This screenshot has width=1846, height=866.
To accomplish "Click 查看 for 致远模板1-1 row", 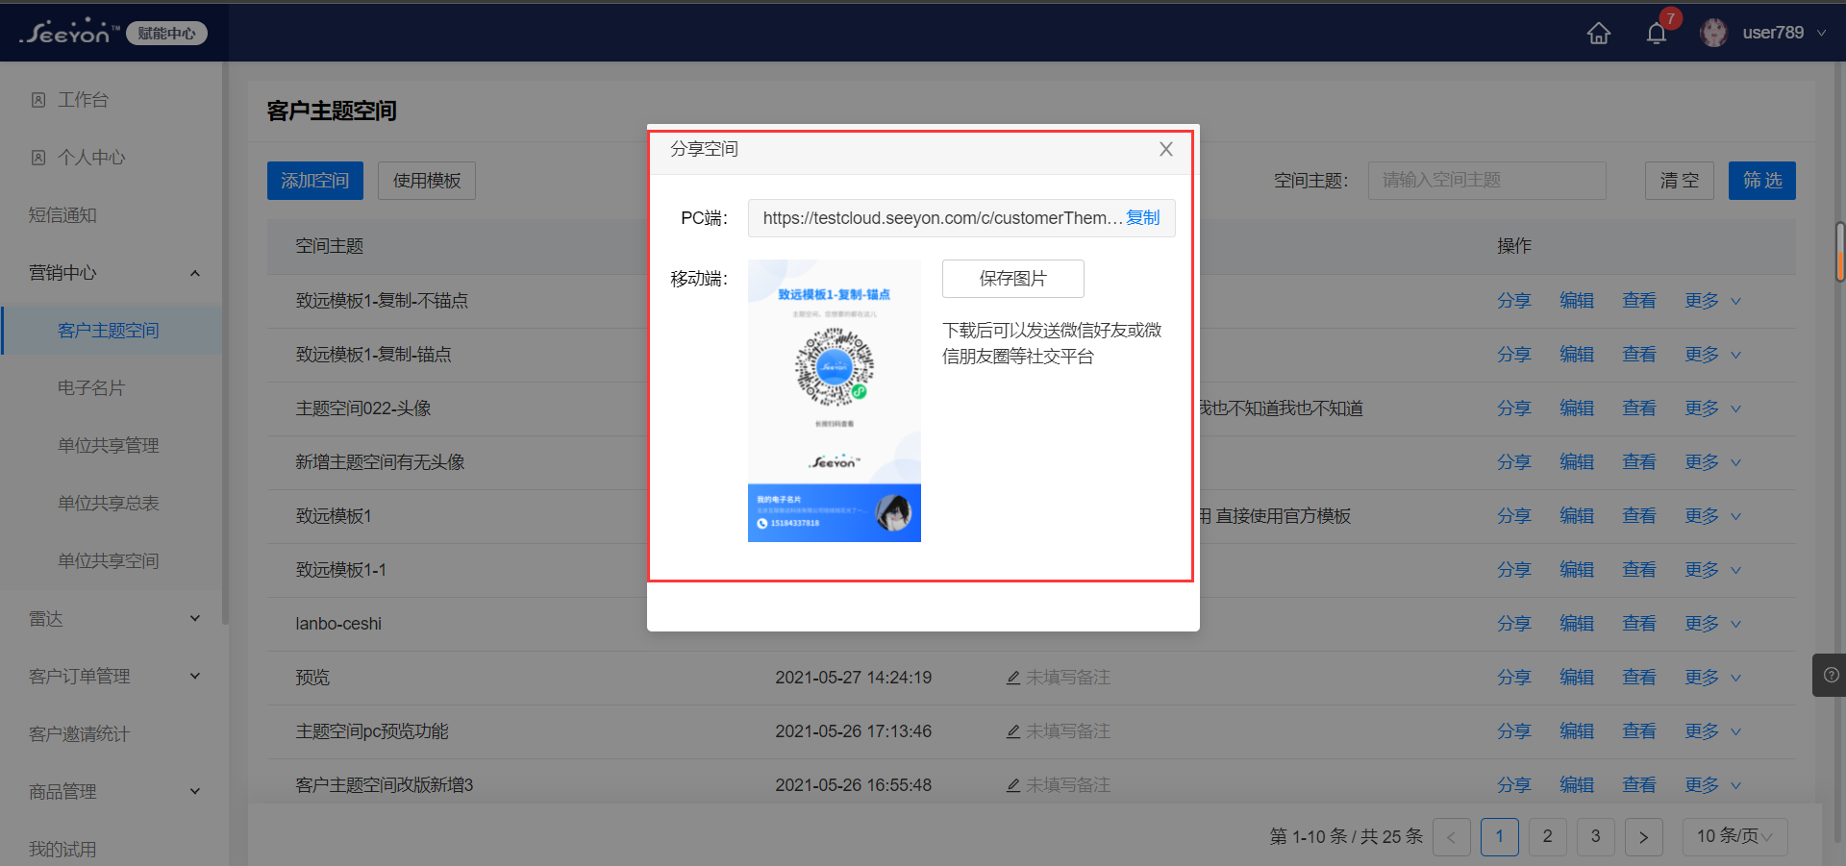I will [1639, 570].
